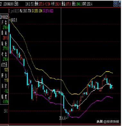Click the 成交量 label in info panel
Screen dimensions: 122x126
coord(4,65)
